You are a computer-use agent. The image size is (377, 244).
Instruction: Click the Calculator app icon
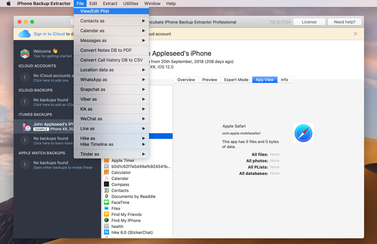tap(106, 172)
